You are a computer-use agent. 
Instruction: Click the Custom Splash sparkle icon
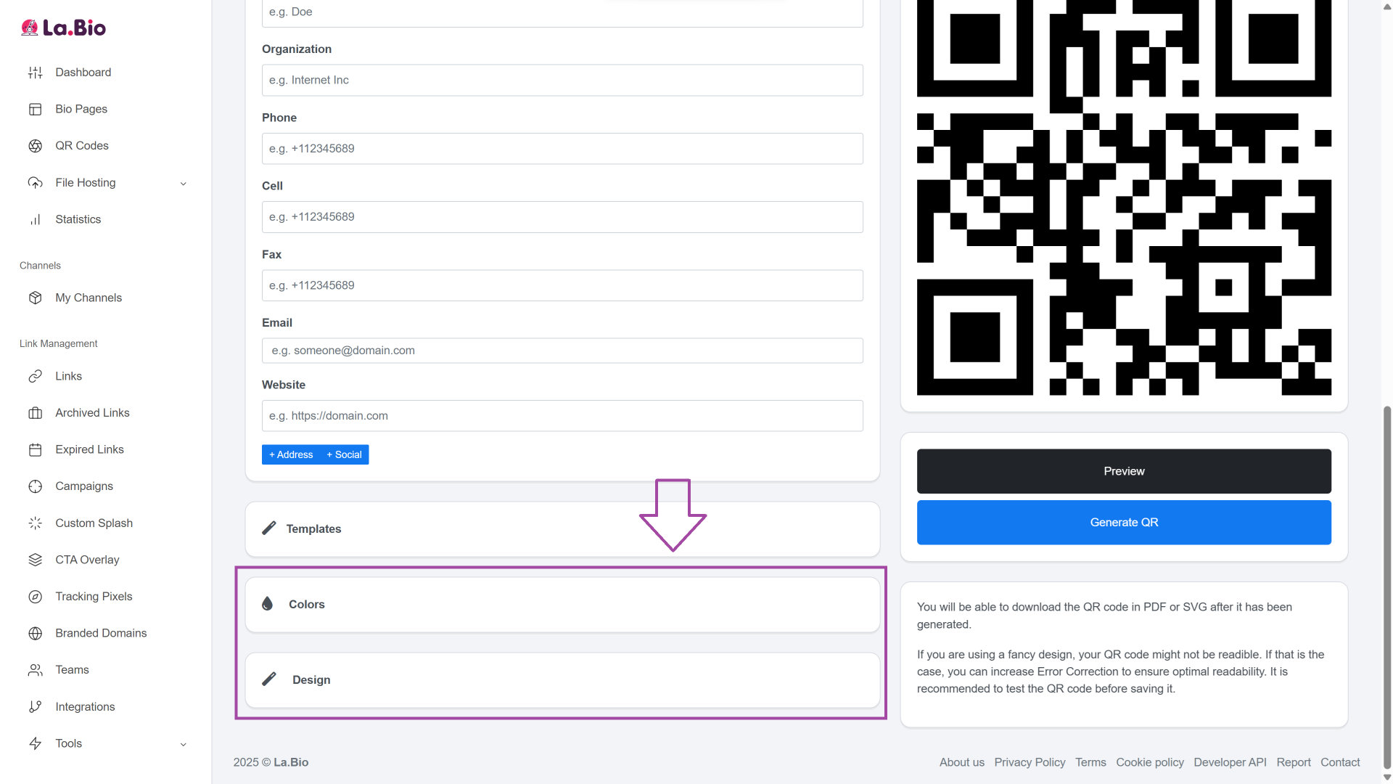[35, 523]
